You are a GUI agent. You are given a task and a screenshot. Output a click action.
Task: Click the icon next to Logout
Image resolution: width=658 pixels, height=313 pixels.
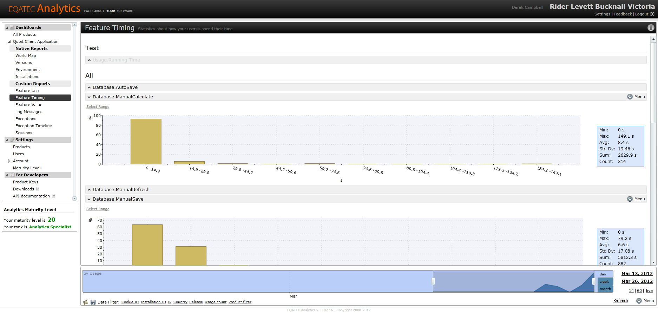(x=652, y=14)
